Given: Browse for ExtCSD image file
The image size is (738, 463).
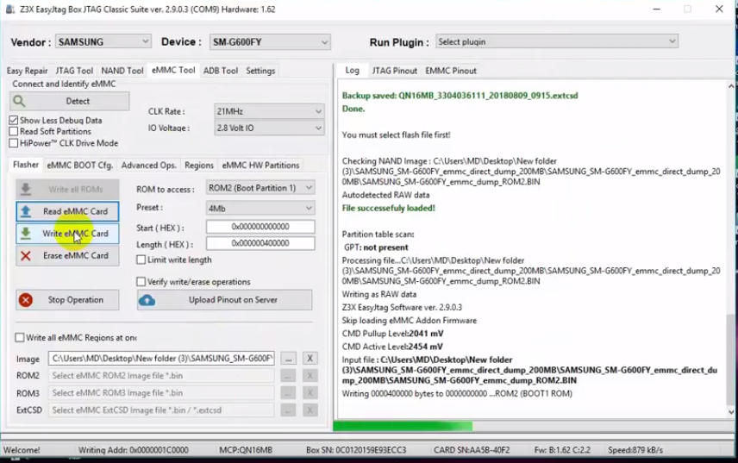Looking at the screenshot, I should (288, 410).
